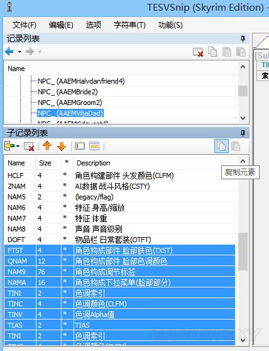Open the 文件(F) menu
The height and width of the screenshot is (351, 269).
(x=24, y=25)
